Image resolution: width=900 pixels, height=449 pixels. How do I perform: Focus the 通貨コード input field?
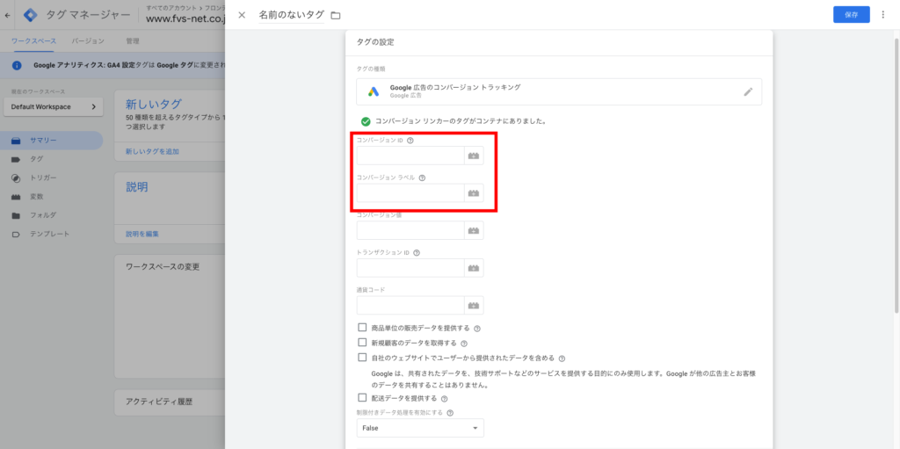[x=410, y=305]
